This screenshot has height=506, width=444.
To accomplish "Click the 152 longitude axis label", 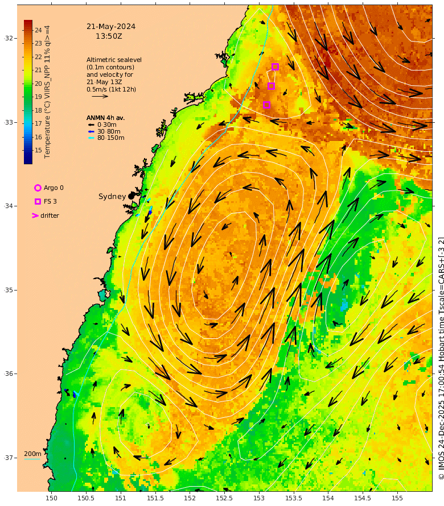I will point(190,498).
